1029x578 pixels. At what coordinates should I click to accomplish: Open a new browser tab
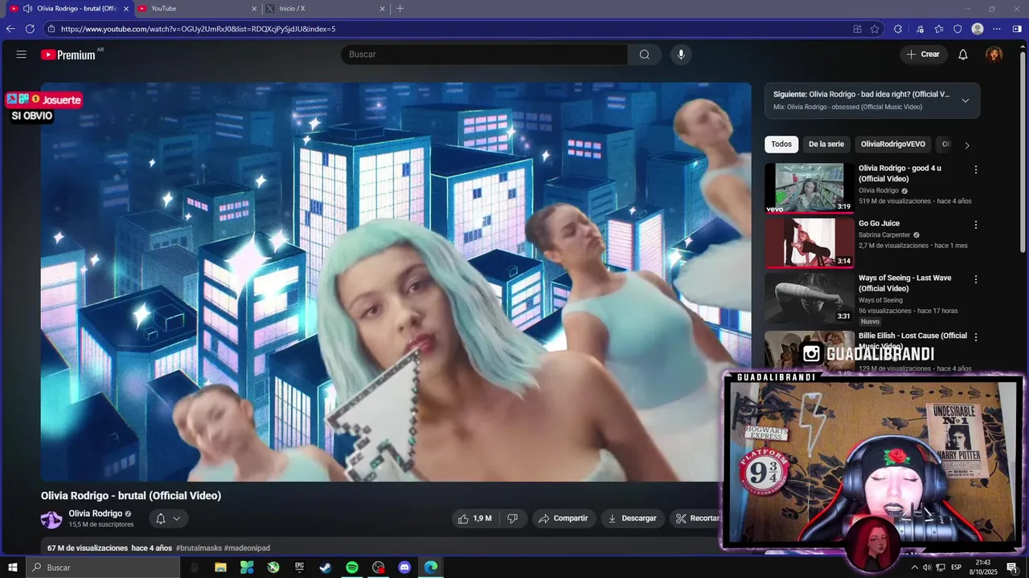[x=400, y=9]
